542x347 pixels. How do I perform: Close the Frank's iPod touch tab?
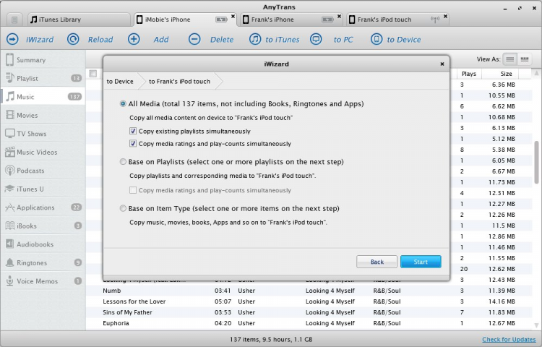click(446, 16)
